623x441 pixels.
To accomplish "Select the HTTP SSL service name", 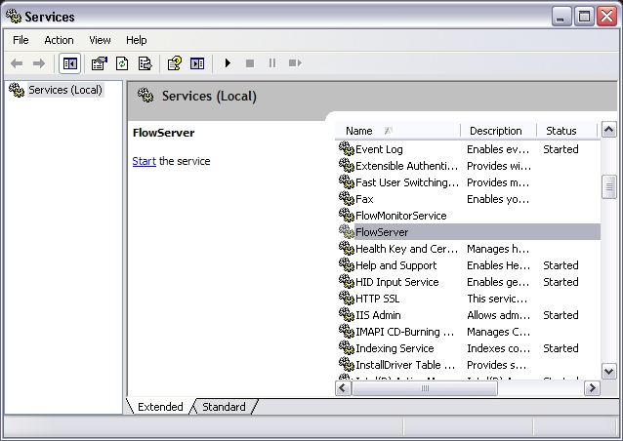I will pos(378,299).
